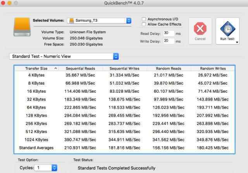Click the 207.992 MB/Sec cell

click(213, 115)
